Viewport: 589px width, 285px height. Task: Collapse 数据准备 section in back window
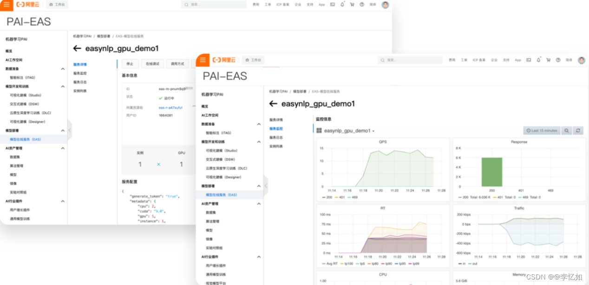click(63, 69)
